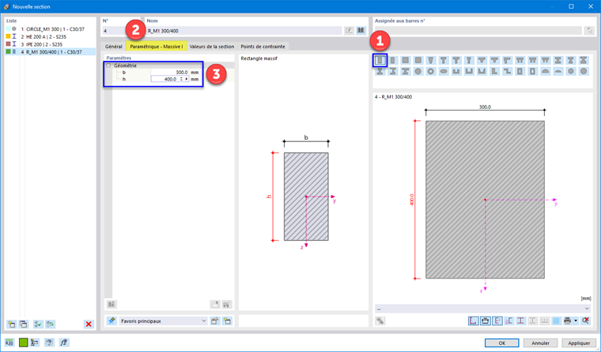Switch to the Général tab
This screenshot has width=601, height=352.
[x=113, y=47]
